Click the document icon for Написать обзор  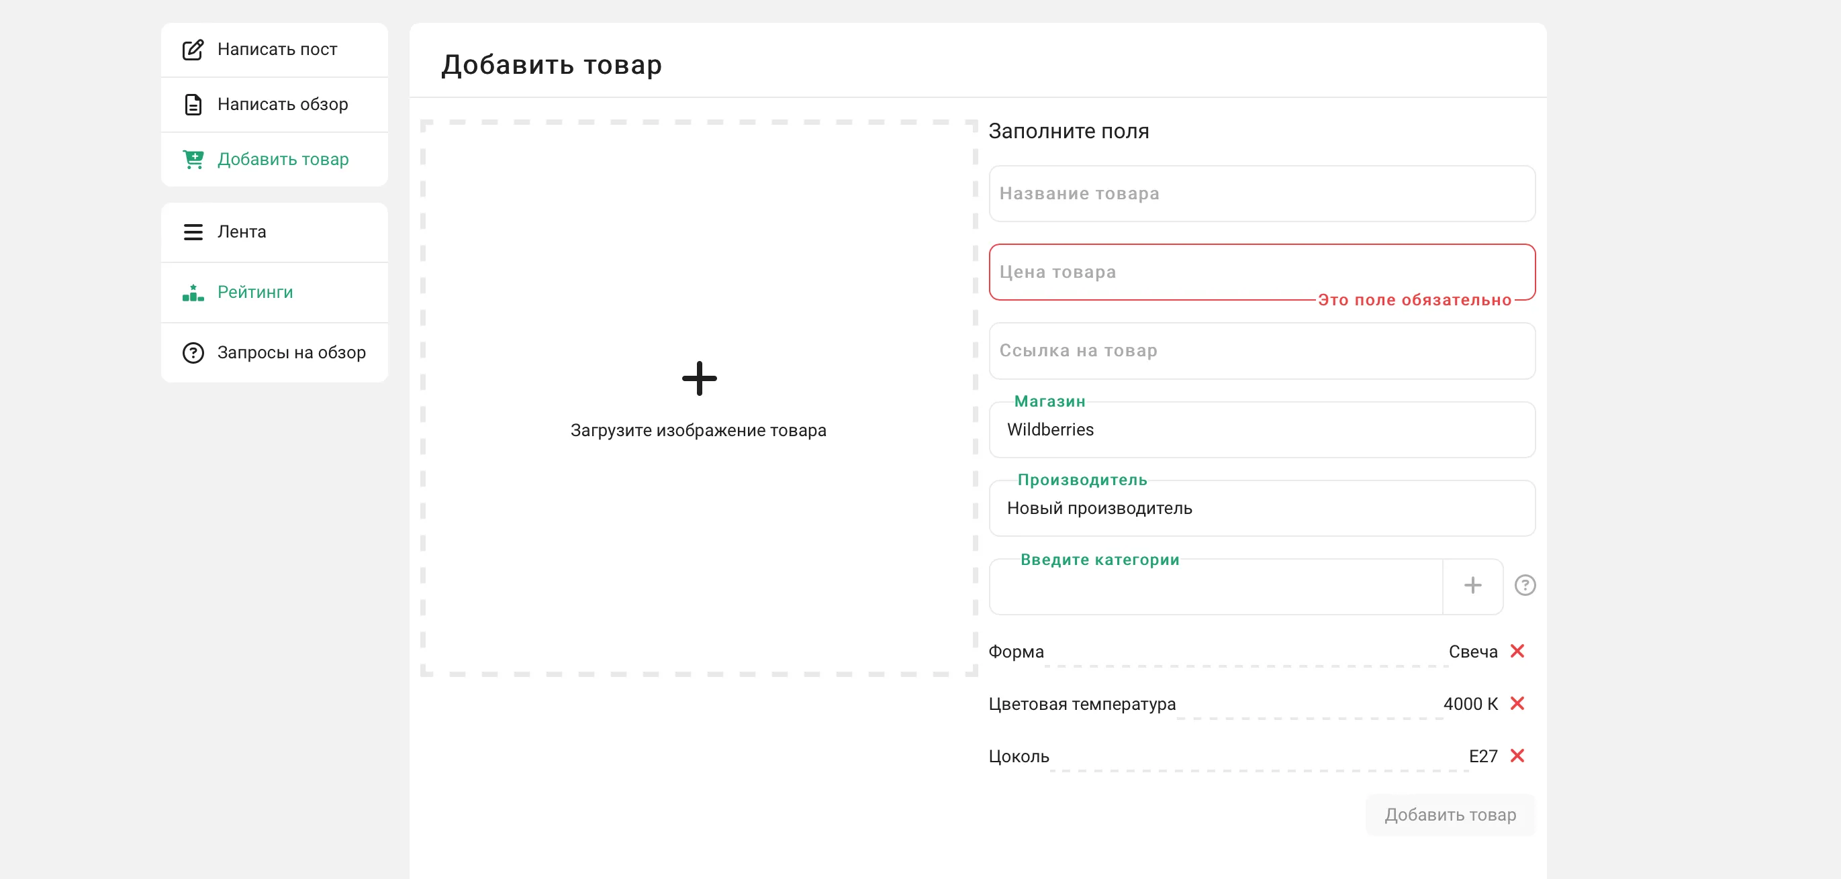coord(193,104)
